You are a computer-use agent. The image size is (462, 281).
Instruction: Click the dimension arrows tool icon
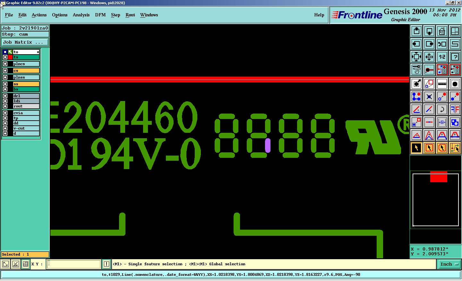(x=442, y=122)
